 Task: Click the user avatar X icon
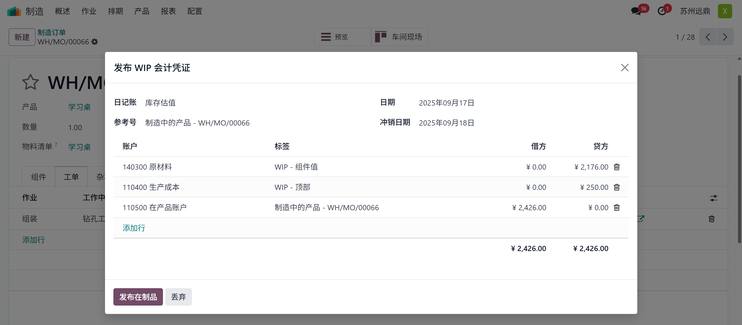click(x=725, y=11)
